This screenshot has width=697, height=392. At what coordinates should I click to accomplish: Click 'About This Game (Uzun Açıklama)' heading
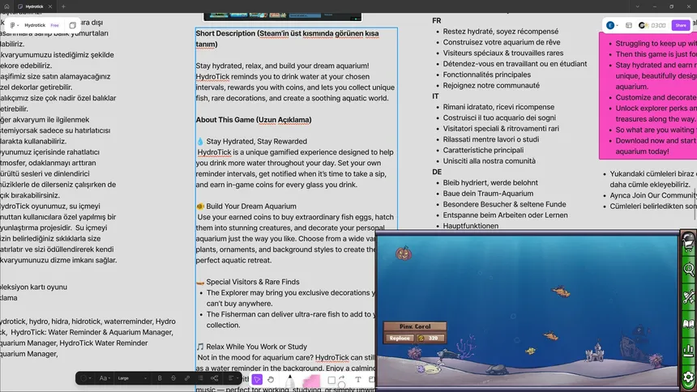pyautogui.click(x=254, y=120)
